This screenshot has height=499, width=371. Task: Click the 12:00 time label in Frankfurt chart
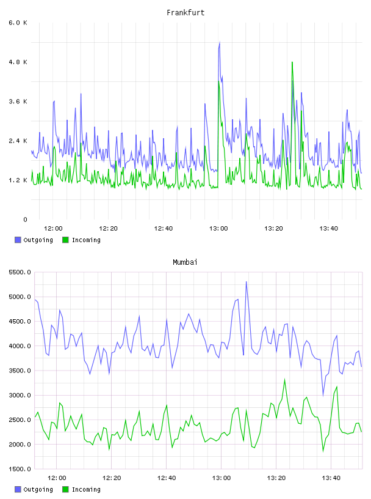click(53, 228)
